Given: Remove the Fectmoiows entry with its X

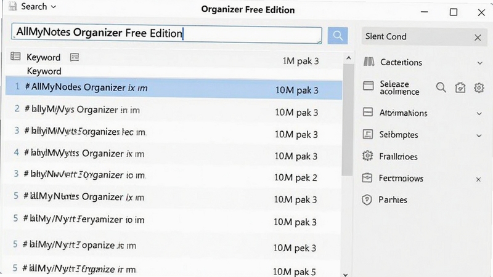Looking at the screenshot, I should 478,179.
